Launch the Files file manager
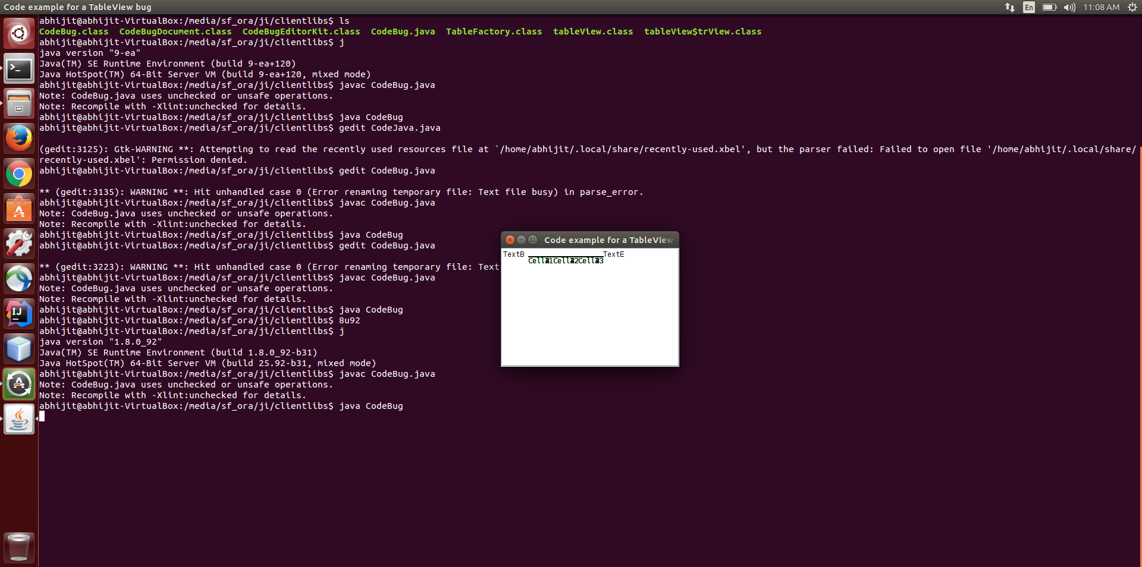 pyautogui.click(x=19, y=104)
